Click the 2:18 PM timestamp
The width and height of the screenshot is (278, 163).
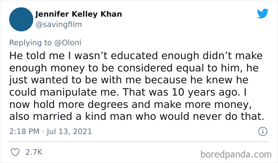[x=25, y=131]
